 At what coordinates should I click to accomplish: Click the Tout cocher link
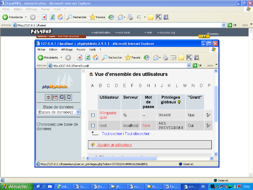(x=112, y=134)
